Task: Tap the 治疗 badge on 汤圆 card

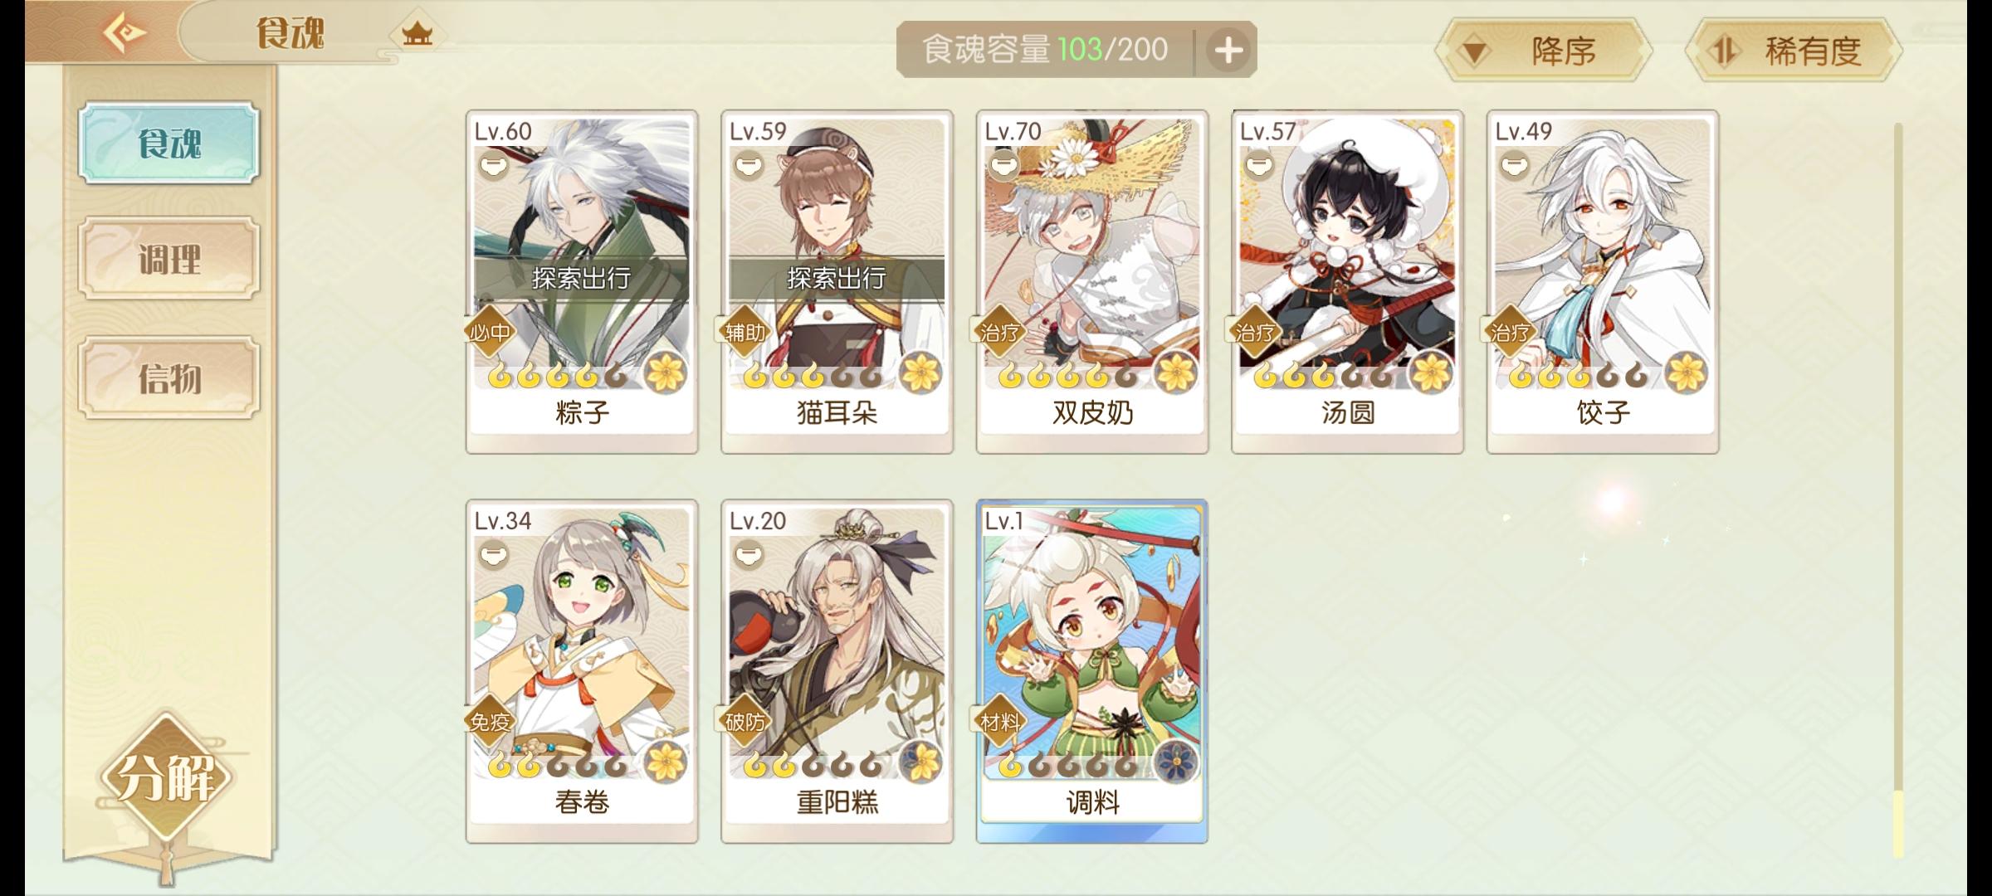Action: (x=1255, y=333)
